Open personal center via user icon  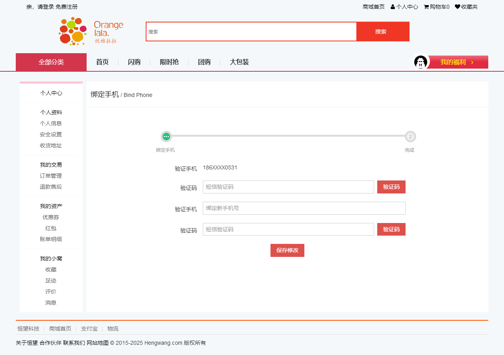[x=393, y=7]
